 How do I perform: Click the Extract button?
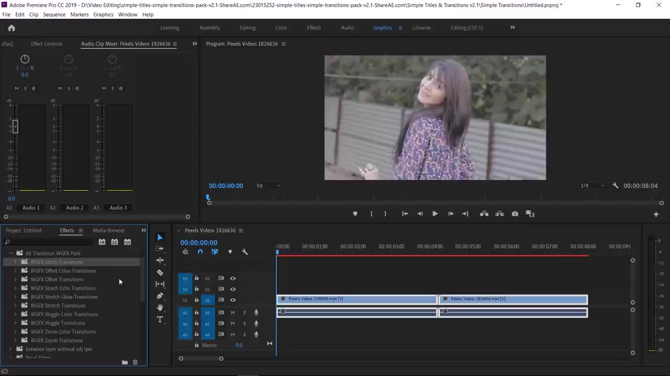(x=500, y=214)
